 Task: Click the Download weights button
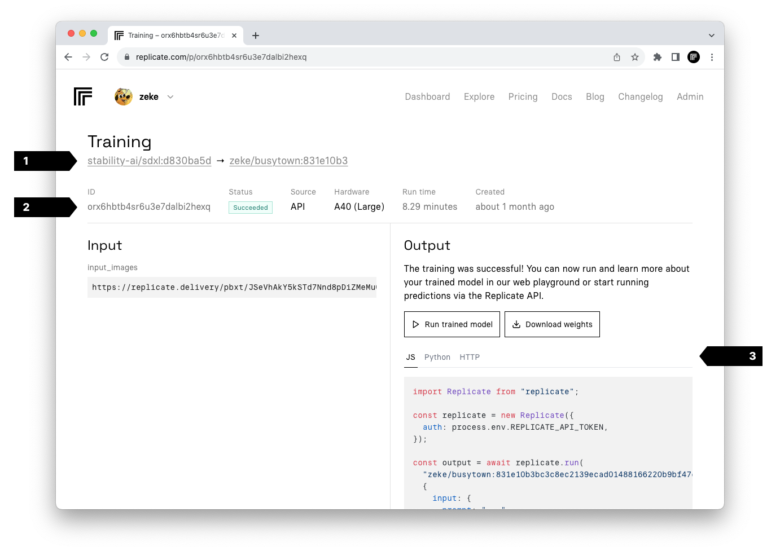click(x=552, y=324)
